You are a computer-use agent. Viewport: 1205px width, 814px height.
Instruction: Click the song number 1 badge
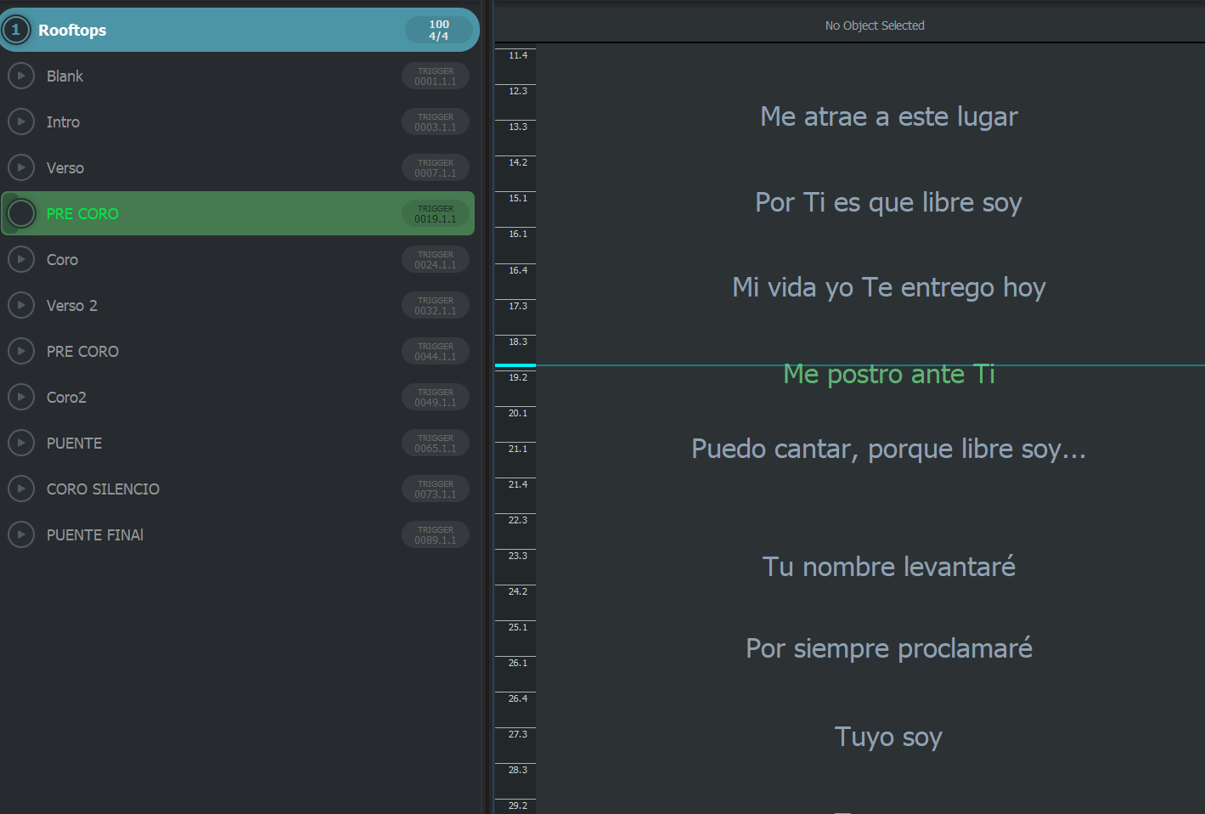coord(15,30)
